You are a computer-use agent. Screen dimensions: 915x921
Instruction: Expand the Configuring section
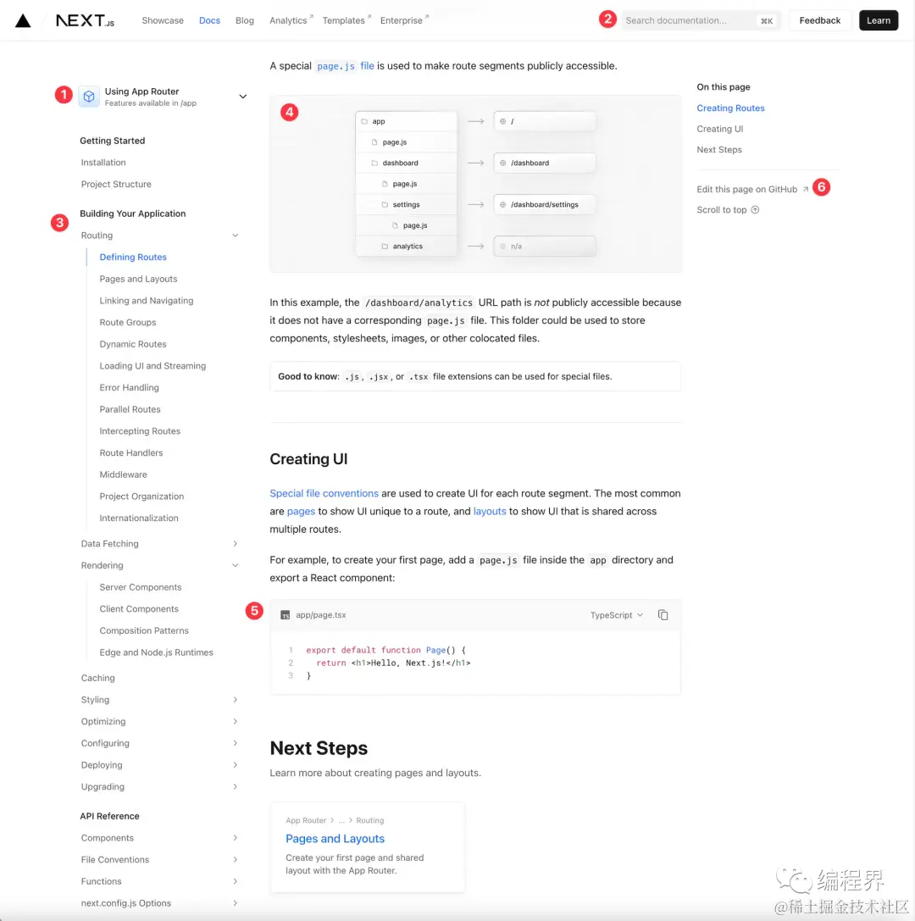pyautogui.click(x=235, y=743)
